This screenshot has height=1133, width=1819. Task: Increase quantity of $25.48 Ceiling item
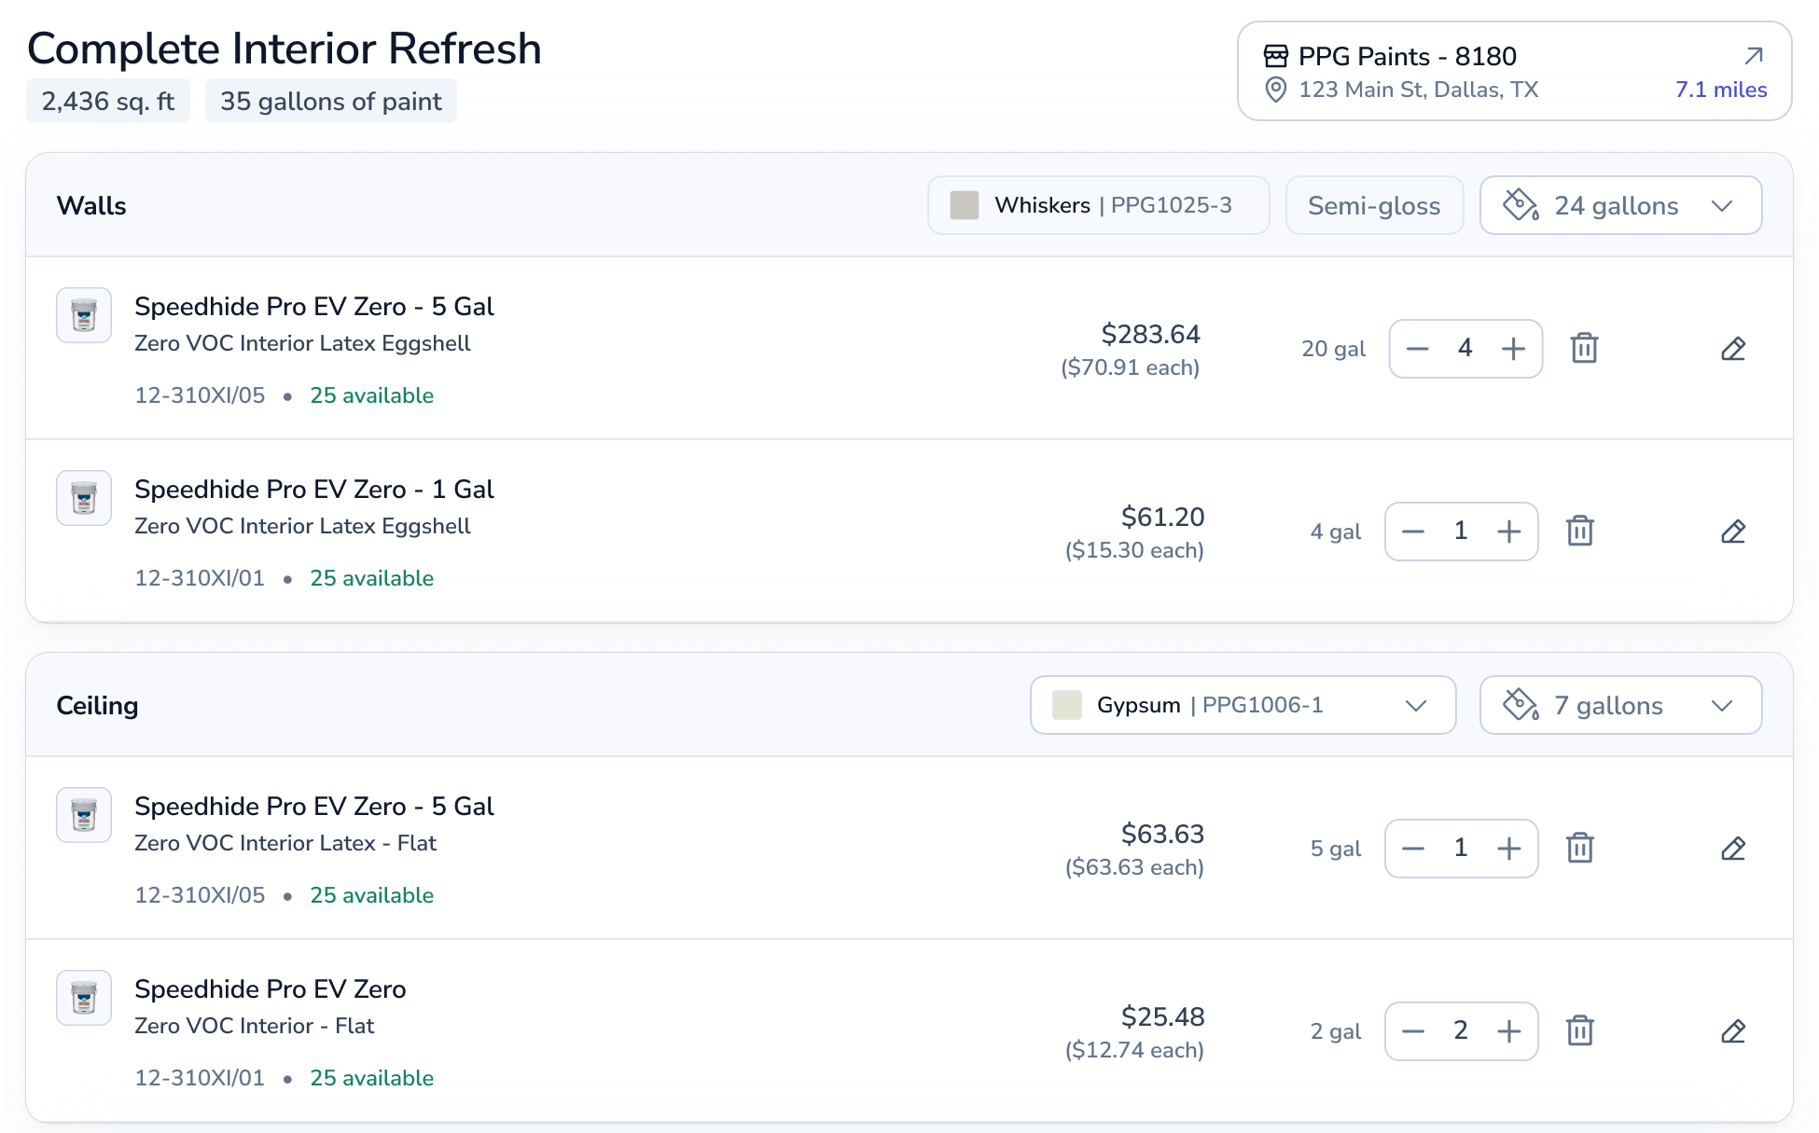coord(1508,1031)
